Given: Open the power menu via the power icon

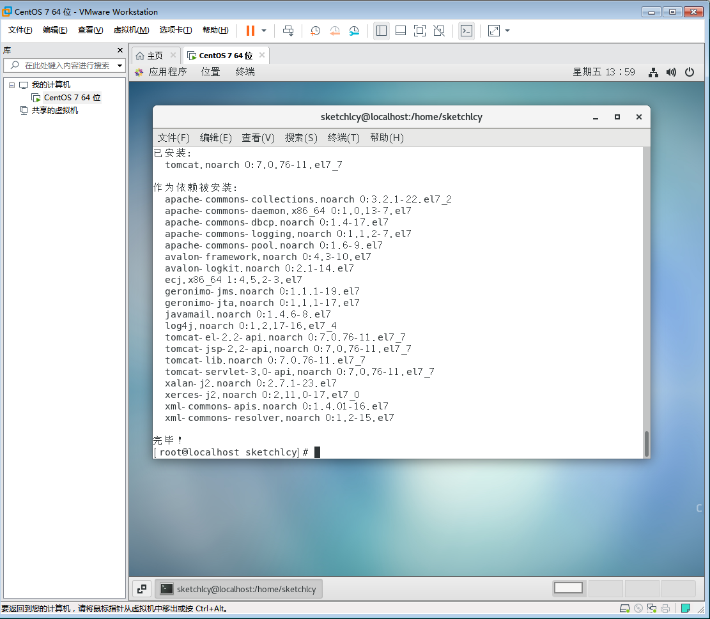Looking at the screenshot, I should tap(689, 72).
